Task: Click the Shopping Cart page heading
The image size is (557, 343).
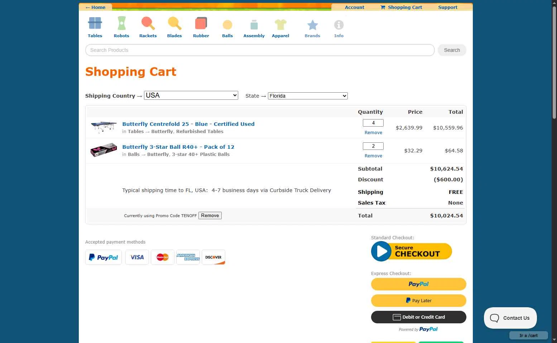Action: 131,72
